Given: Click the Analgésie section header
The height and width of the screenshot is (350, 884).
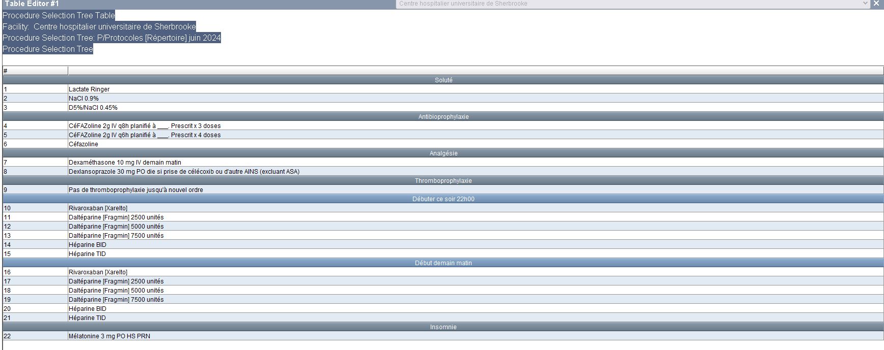Looking at the screenshot, I should (443, 153).
